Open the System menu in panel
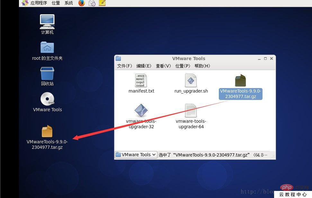312x198 pixels. tap(69, 3)
